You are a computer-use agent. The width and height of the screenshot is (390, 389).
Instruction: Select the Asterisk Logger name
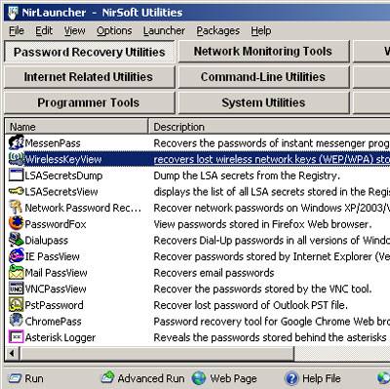60,337
